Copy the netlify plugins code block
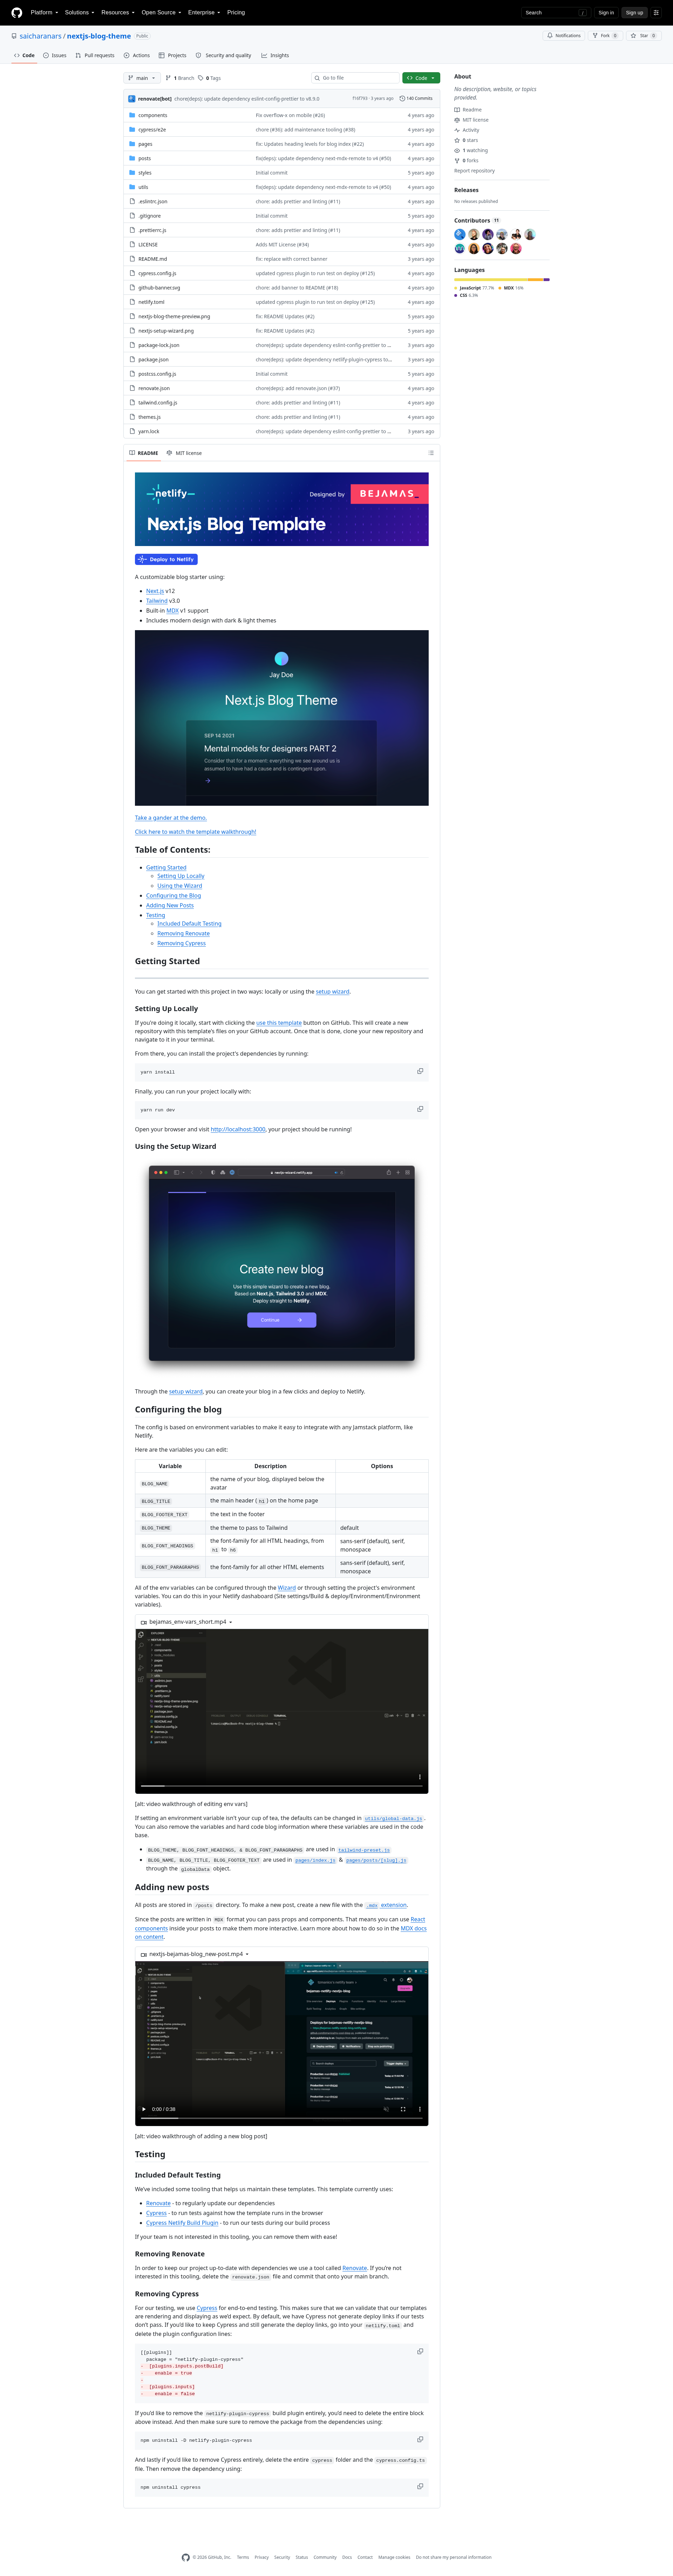 click(x=420, y=2351)
